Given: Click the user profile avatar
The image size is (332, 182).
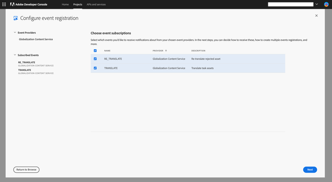Looking at the screenshot, I should point(326,4).
